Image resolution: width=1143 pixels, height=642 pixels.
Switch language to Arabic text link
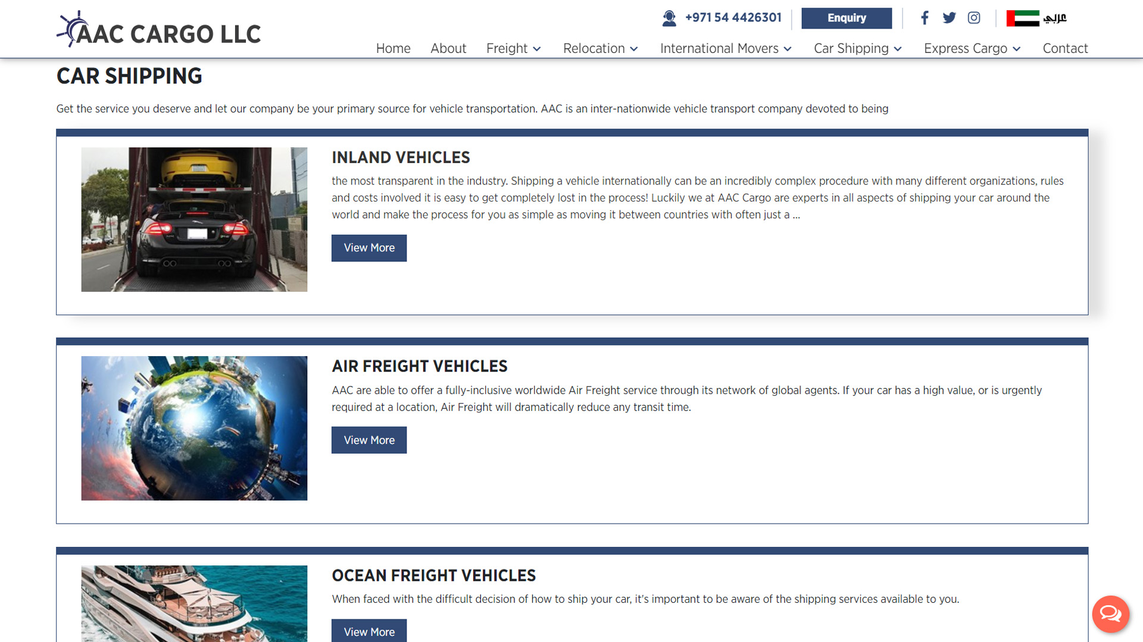1055,18
